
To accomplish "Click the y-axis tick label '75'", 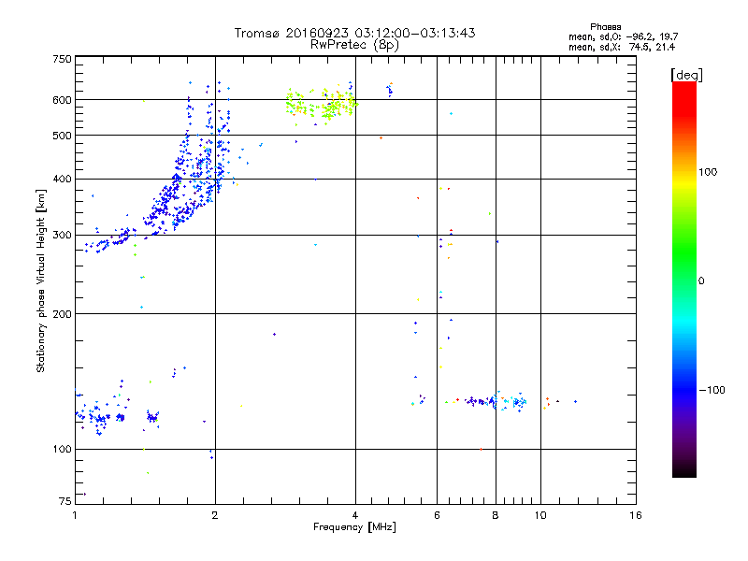I will [65, 501].
